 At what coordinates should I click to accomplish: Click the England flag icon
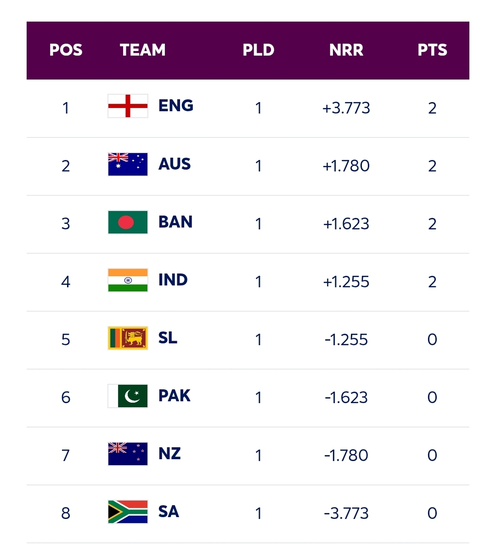pyautogui.click(x=128, y=106)
